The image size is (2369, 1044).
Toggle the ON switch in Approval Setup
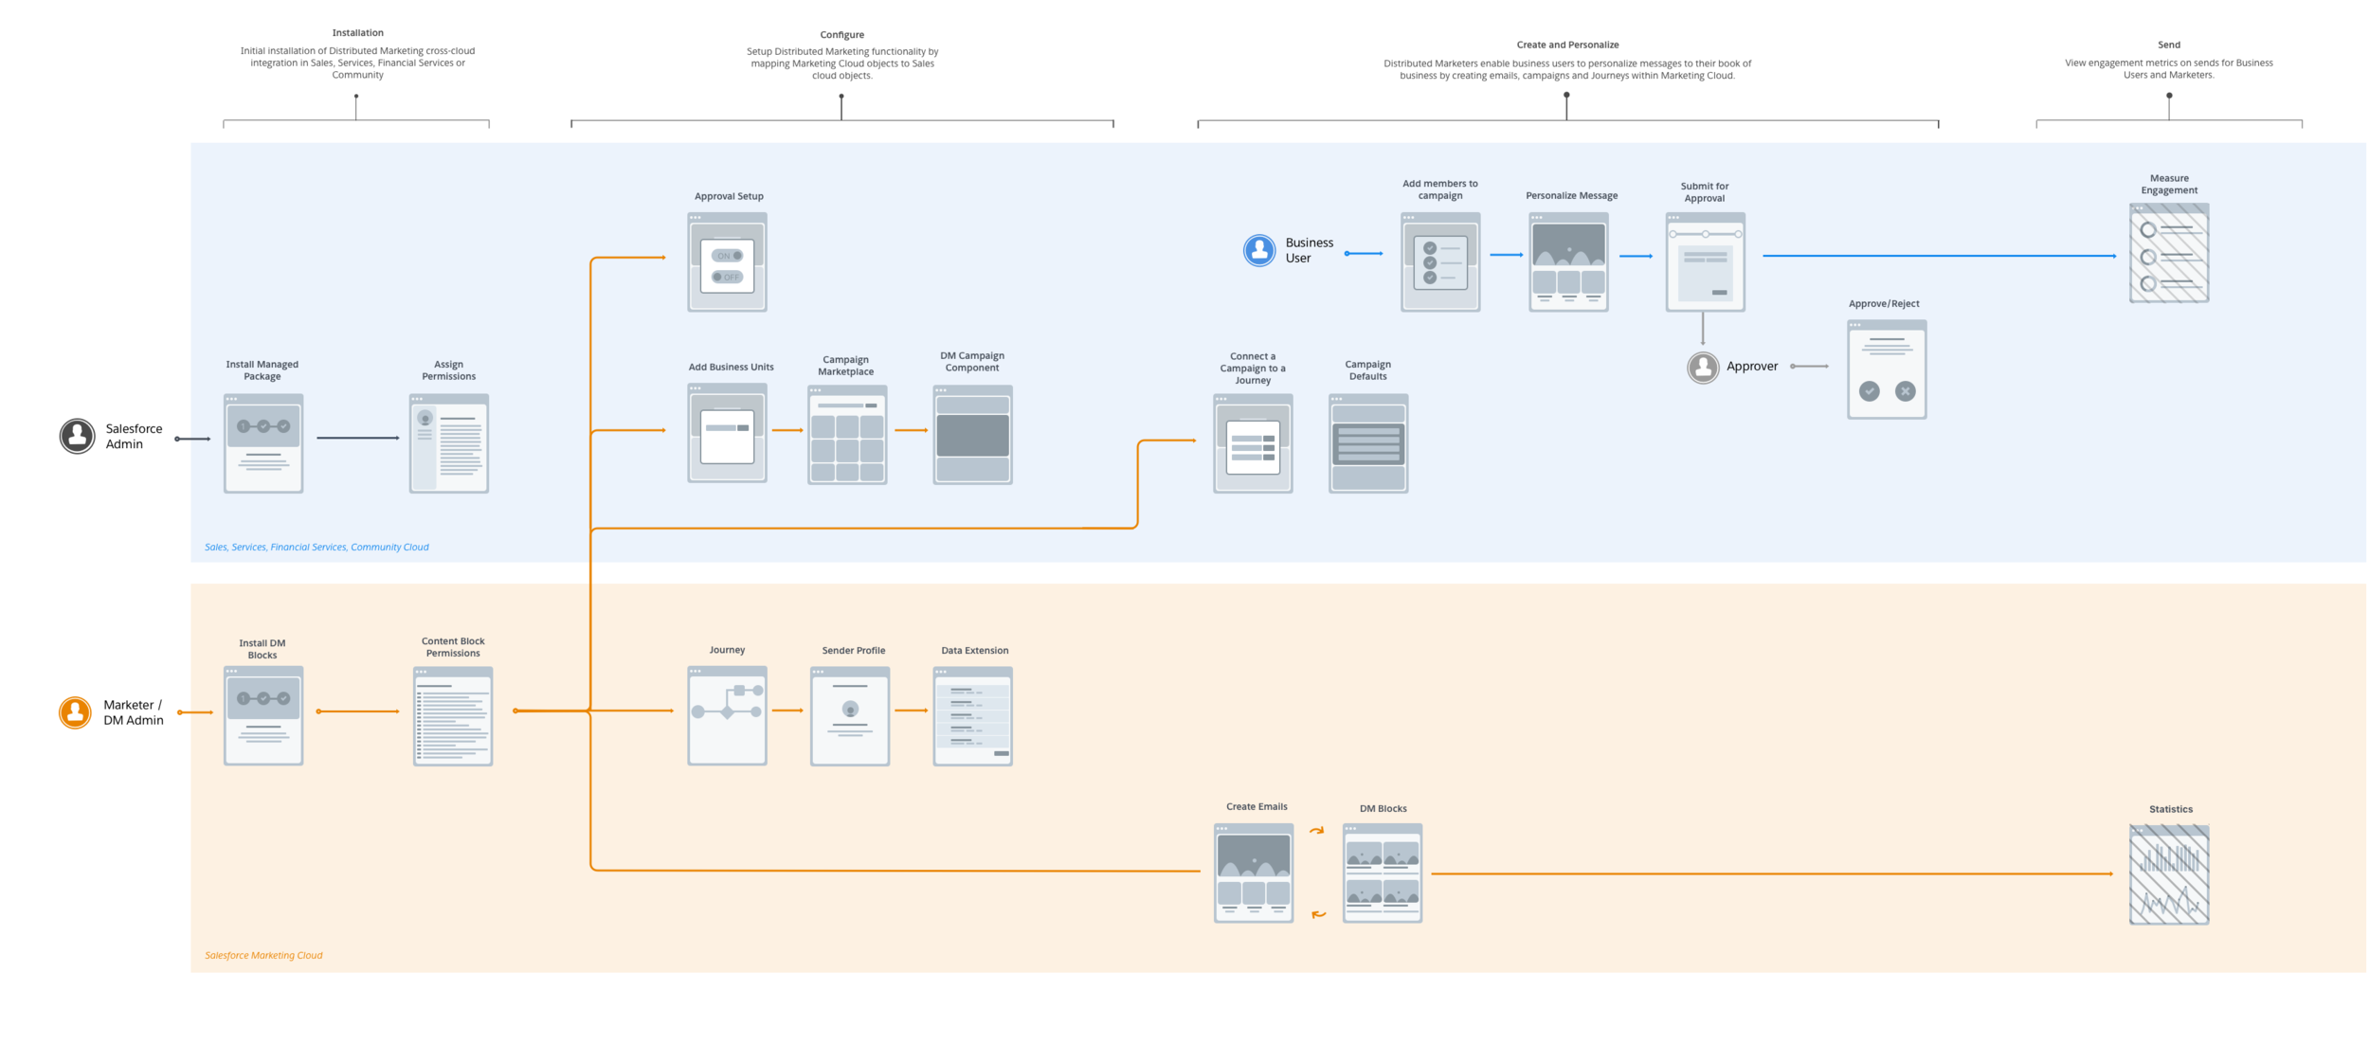pos(728,256)
